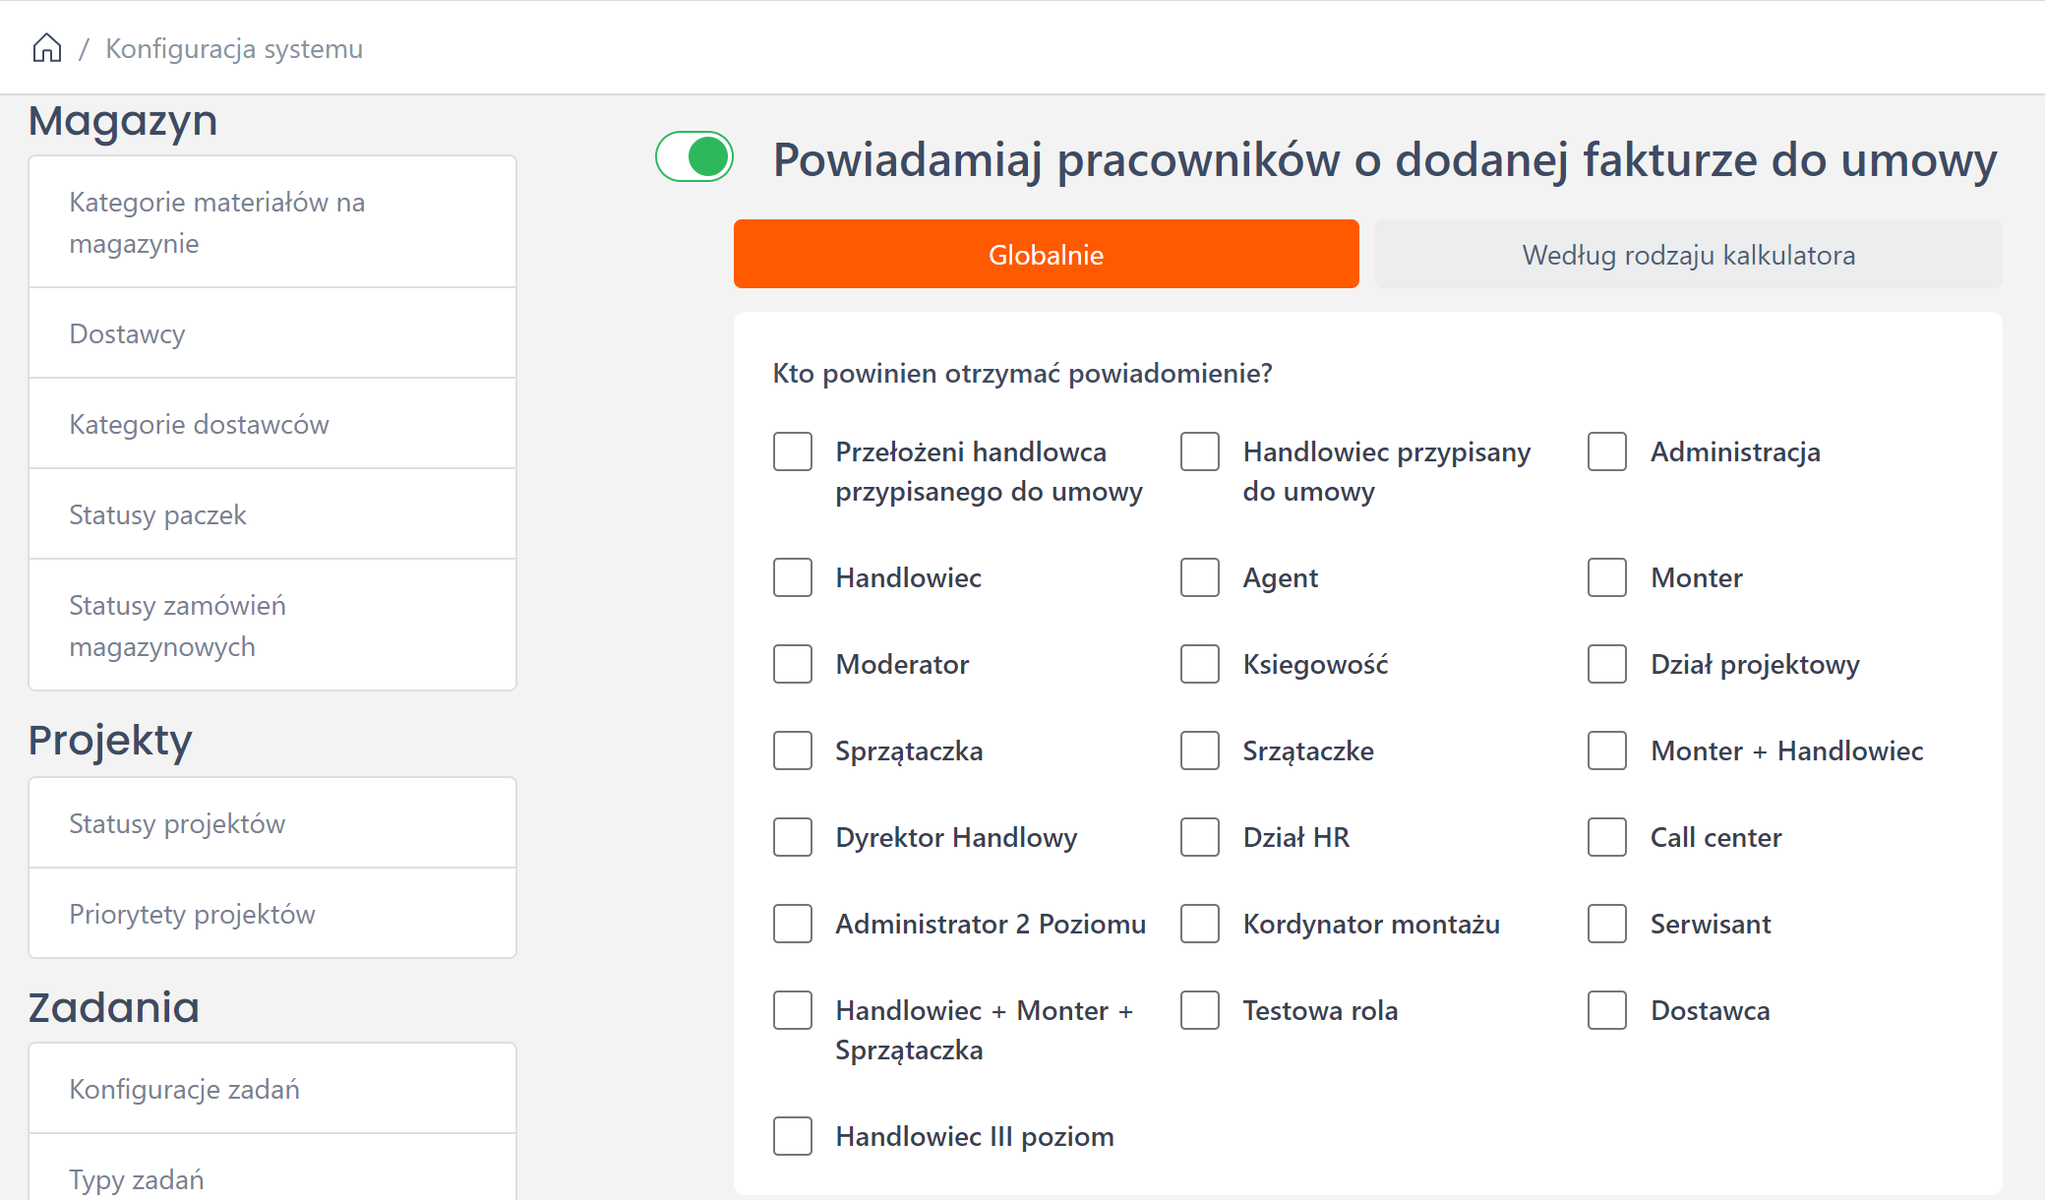Click Konfiguracja systemu breadcrumb
Screen dimensions: 2045x1200
tap(234, 49)
